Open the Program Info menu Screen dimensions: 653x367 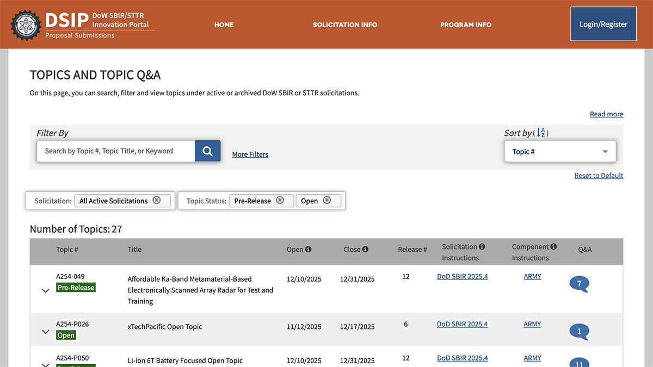click(465, 24)
